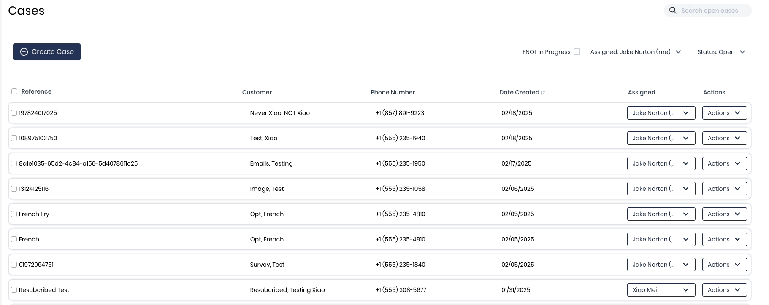Check the box for case 108975102750
The height and width of the screenshot is (305, 769).
coord(14,138)
